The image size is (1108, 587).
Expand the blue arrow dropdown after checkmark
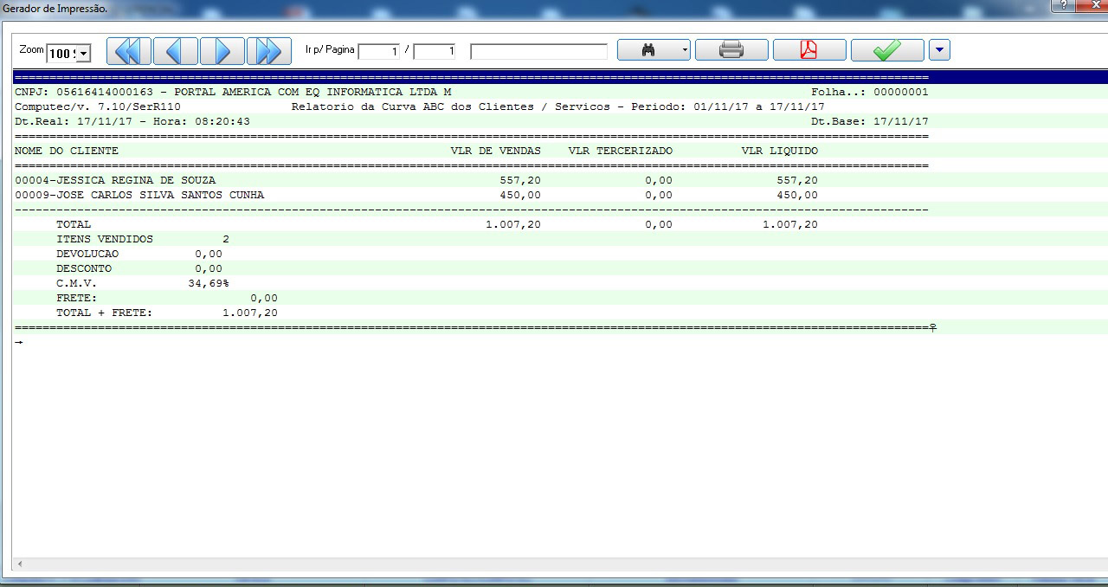click(x=939, y=50)
